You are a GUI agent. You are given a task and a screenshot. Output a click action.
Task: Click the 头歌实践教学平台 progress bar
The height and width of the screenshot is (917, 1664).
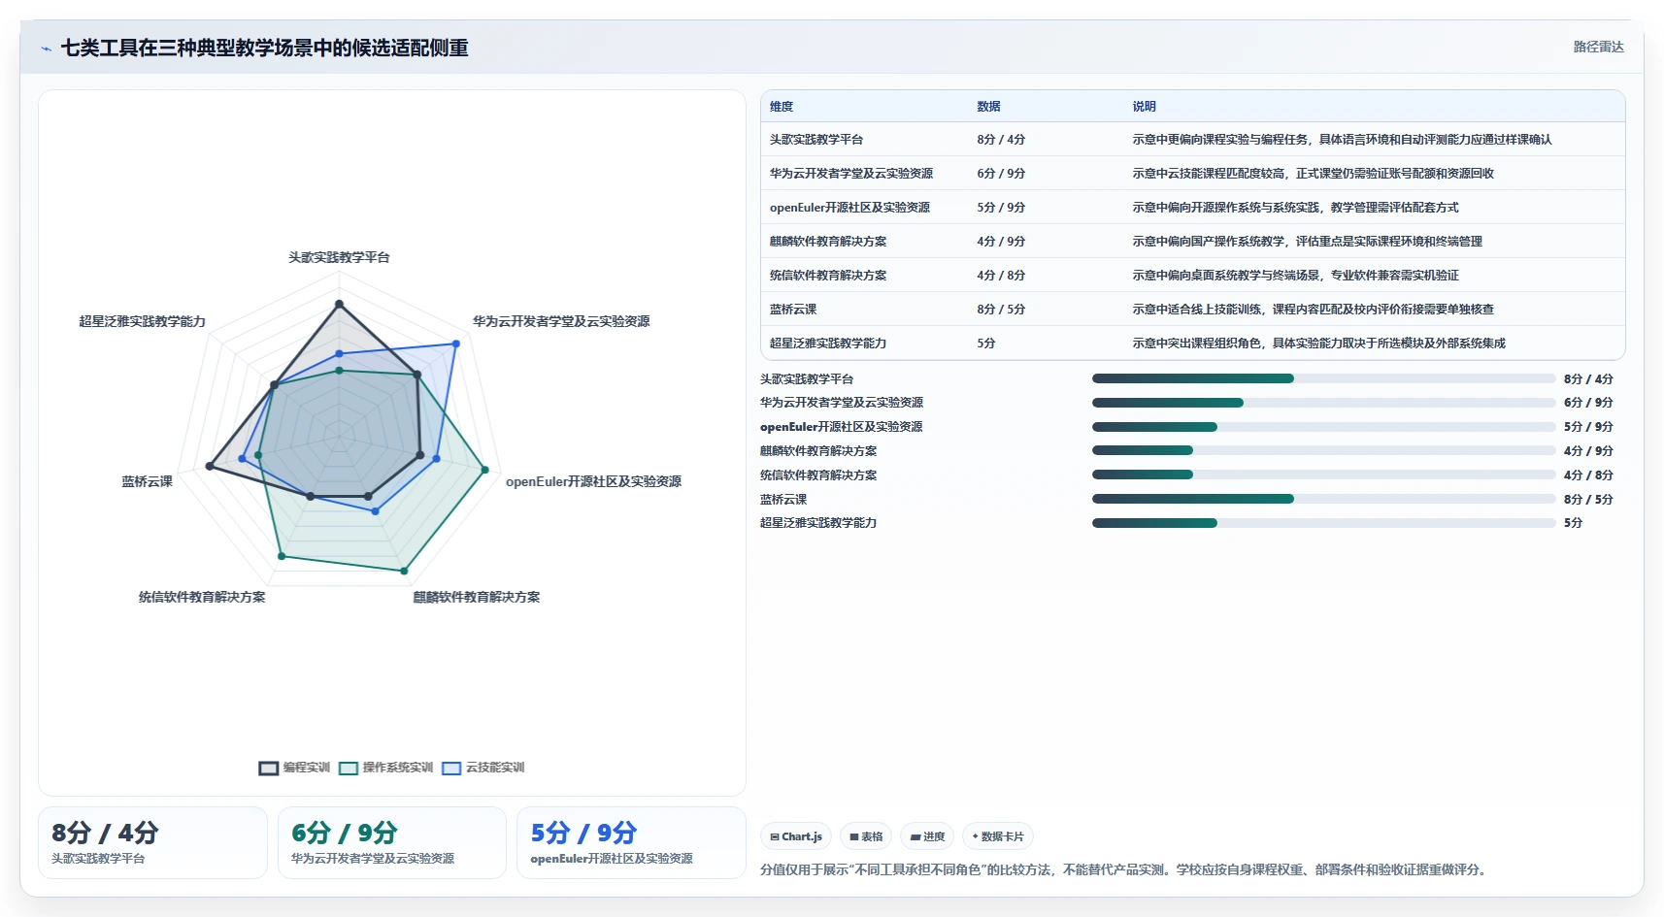1323,378
